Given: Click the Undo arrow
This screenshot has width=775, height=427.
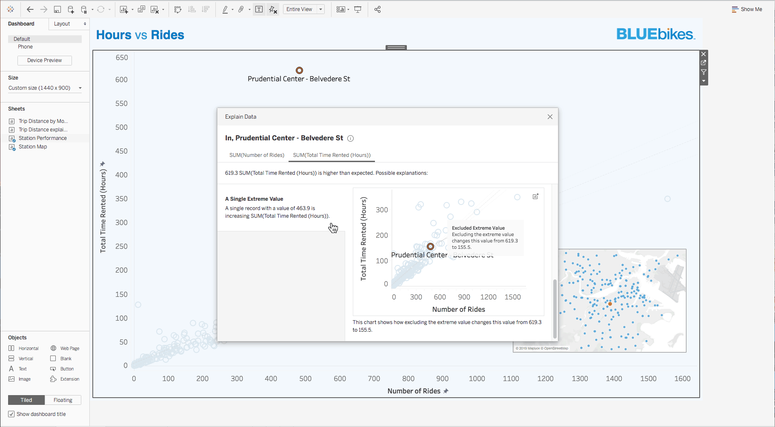Looking at the screenshot, I should 30,9.
